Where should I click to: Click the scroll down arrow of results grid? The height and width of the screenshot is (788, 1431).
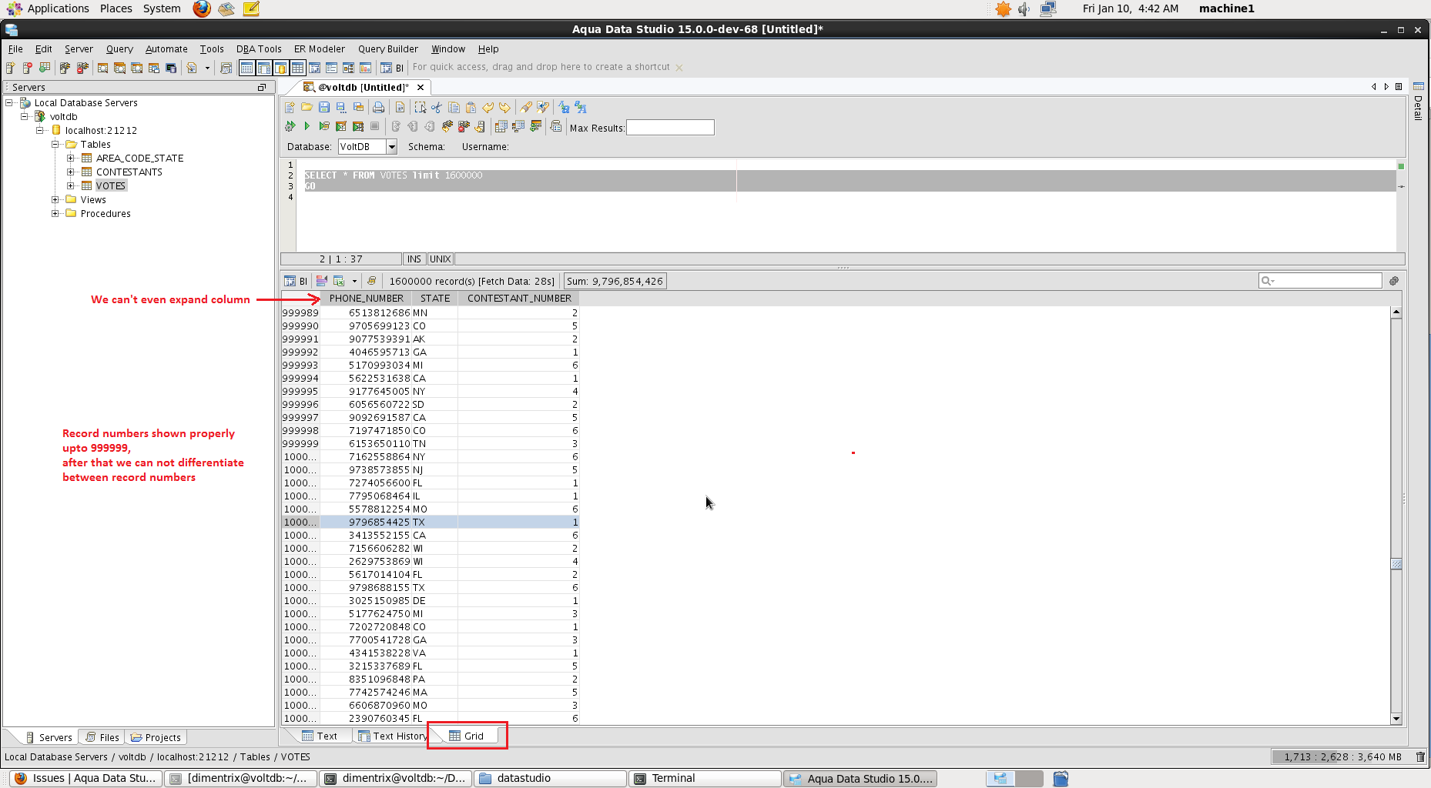click(1396, 719)
